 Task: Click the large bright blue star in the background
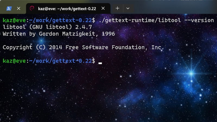coord(192,73)
